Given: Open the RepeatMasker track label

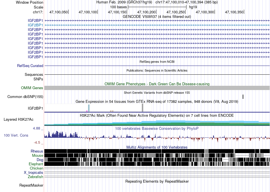Looking at the screenshot, I should 31,185.
